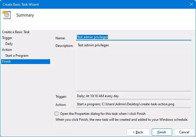196x137 pixels.
Task: Click the Action field with program path
Action: coord(133,104)
